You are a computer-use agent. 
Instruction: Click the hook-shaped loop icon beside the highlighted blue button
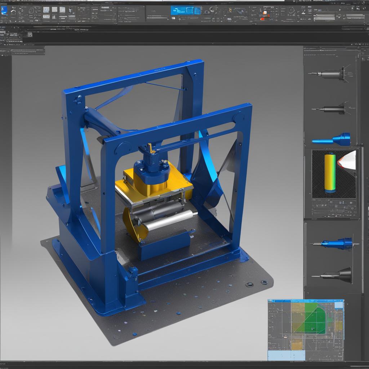pyautogui.click(x=211, y=9)
